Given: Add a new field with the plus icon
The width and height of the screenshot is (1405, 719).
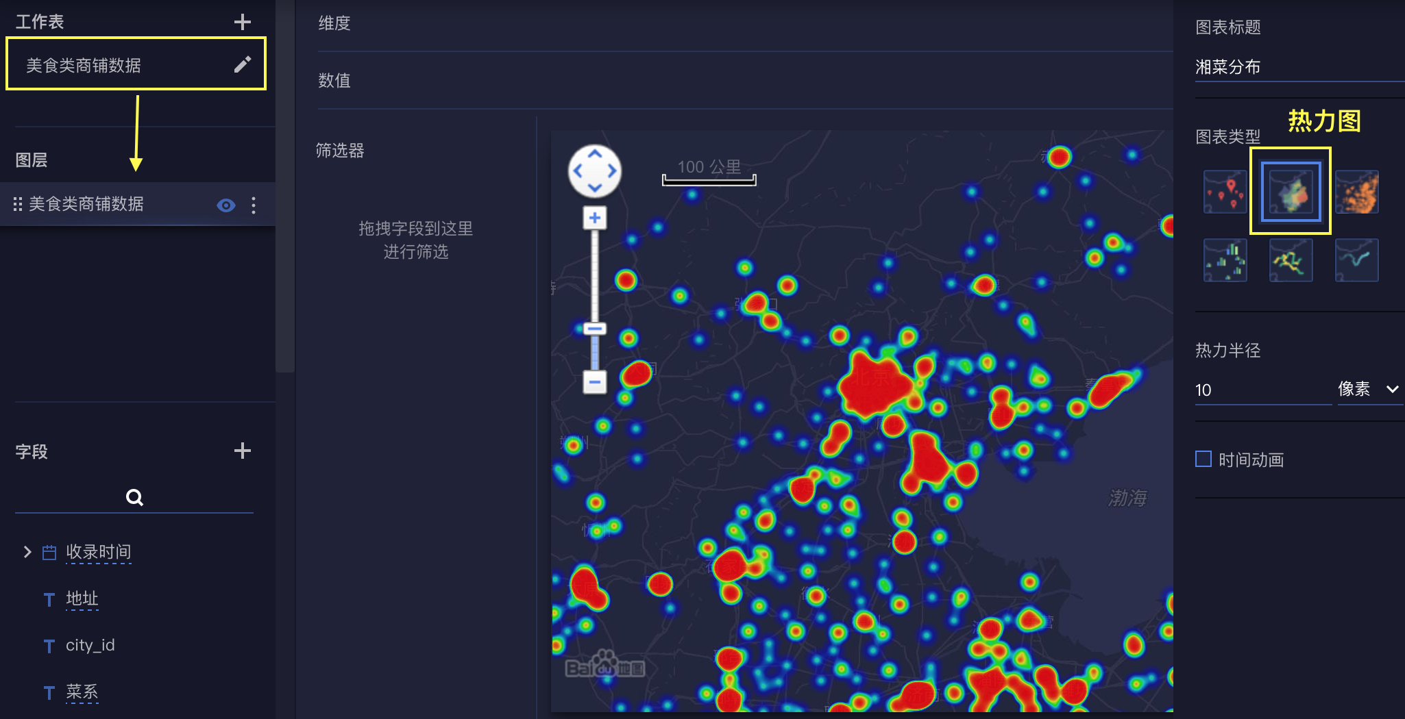Looking at the screenshot, I should [242, 451].
